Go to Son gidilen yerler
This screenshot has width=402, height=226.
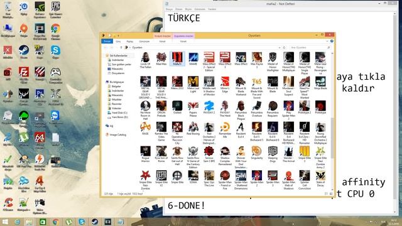[x=119, y=64]
